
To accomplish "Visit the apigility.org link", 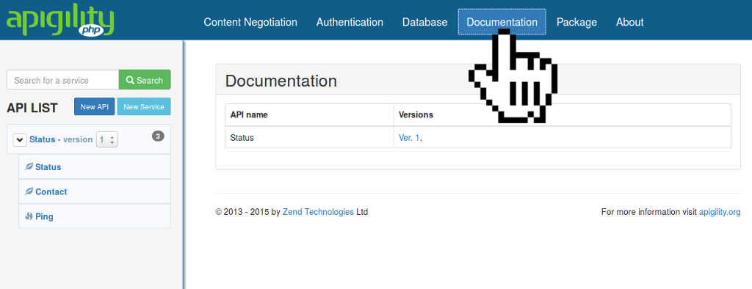I will pyautogui.click(x=720, y=212).
